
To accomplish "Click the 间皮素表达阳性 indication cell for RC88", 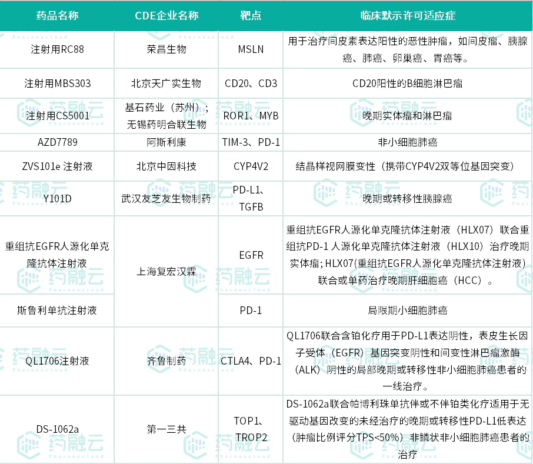I will click(x=408, y=49).
